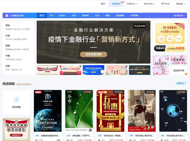The width and height of the screenshot is (190, 141).
Task: Open the 绿色清爽二十四节气 template title
Action: (82, 136)
